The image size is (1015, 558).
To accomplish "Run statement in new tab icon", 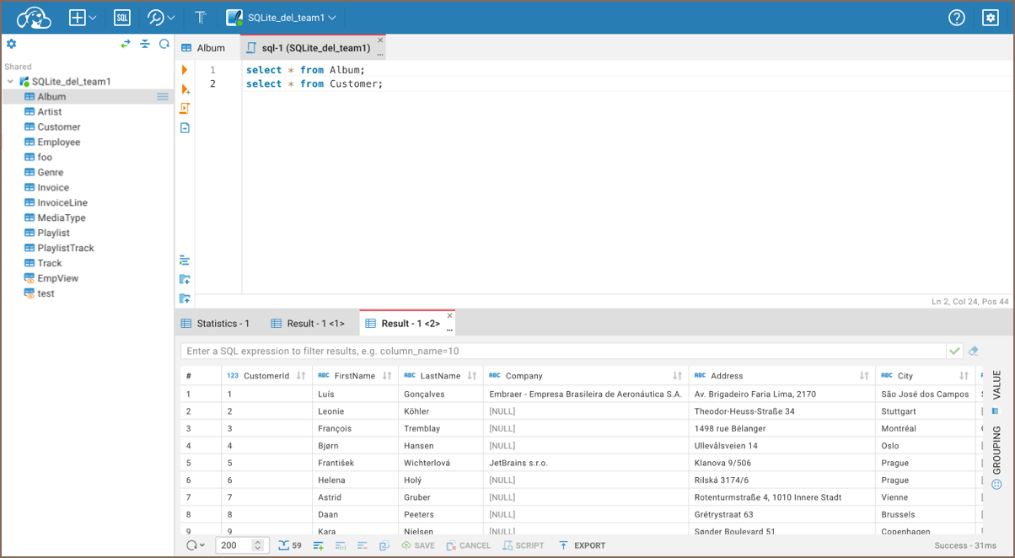I will tap(185, 89).
